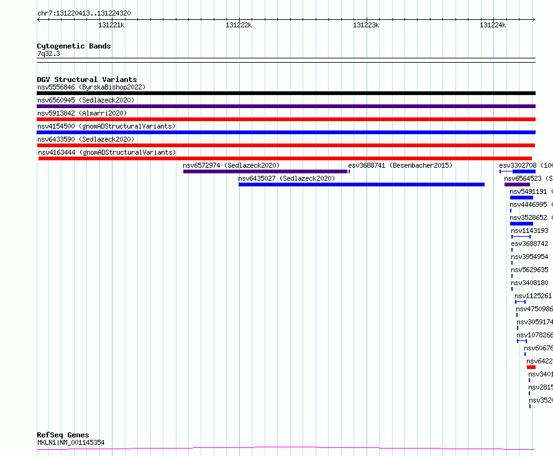Click the nsv4750986 variant label
This screenshot has width=553, height=456.
pyautogui.click(x=534, y=309)
